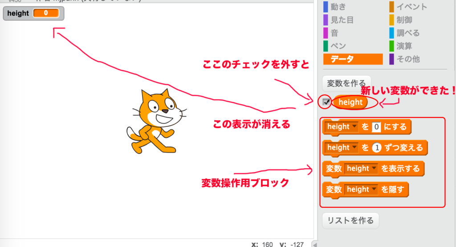Image resolution: width=456 pixels, height=247 pixels.
Task: Click the 0 value field in set block
Action: (376, 127)
